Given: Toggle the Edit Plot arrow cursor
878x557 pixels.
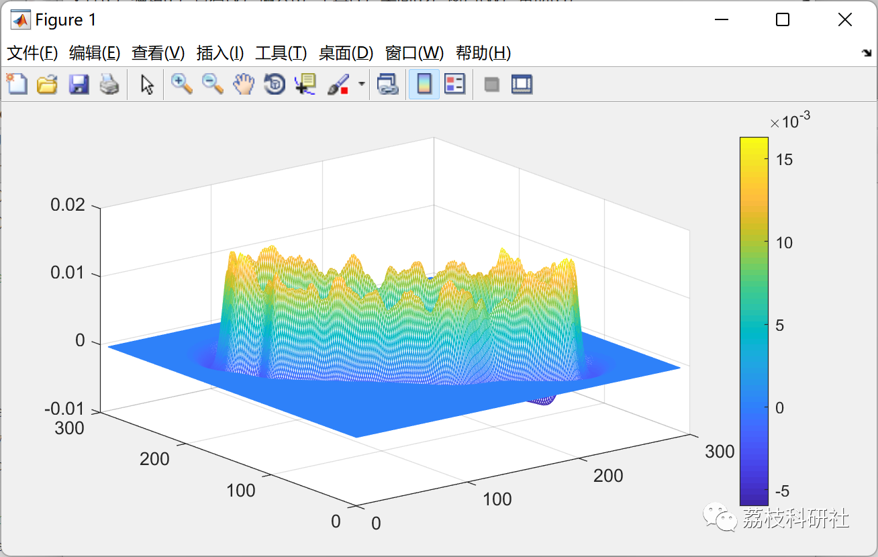Looking at the screenshot, I should pos(147,85).
